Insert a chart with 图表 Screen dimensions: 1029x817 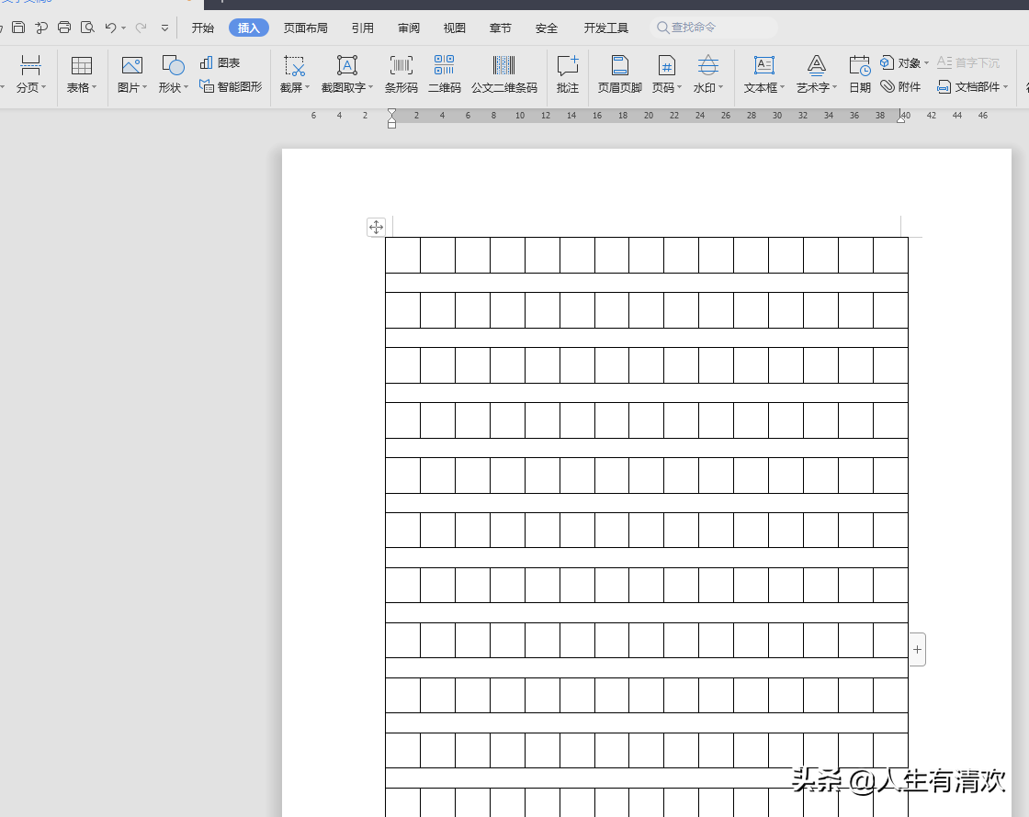220,63
